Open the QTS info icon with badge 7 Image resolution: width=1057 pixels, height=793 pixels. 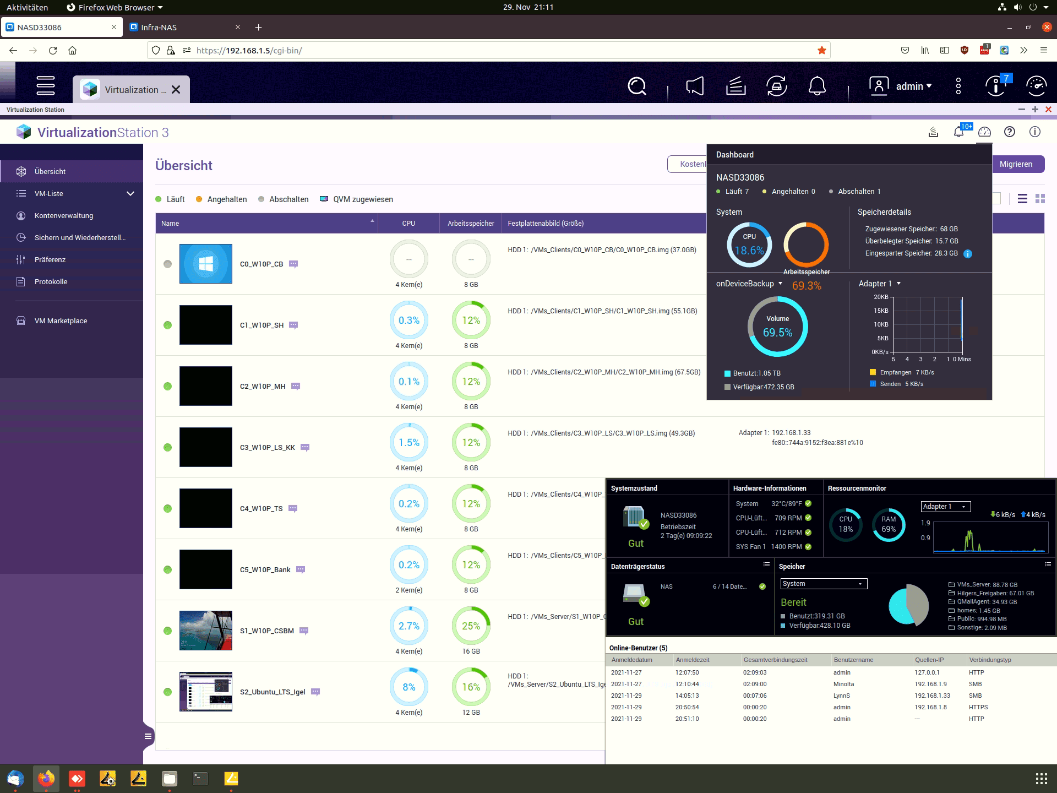click(996, 86)
